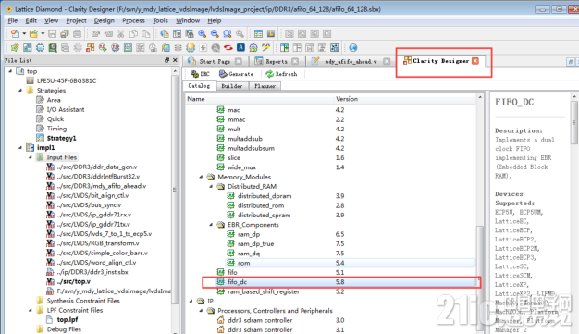Click the Spreadsheet View pencil icon

(x=15, y=48)
